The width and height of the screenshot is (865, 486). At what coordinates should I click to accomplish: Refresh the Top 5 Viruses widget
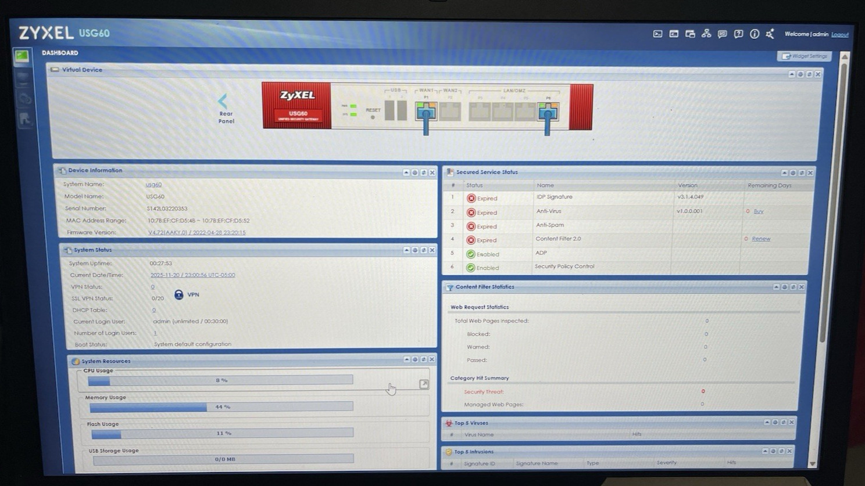(x=783, y=422)
